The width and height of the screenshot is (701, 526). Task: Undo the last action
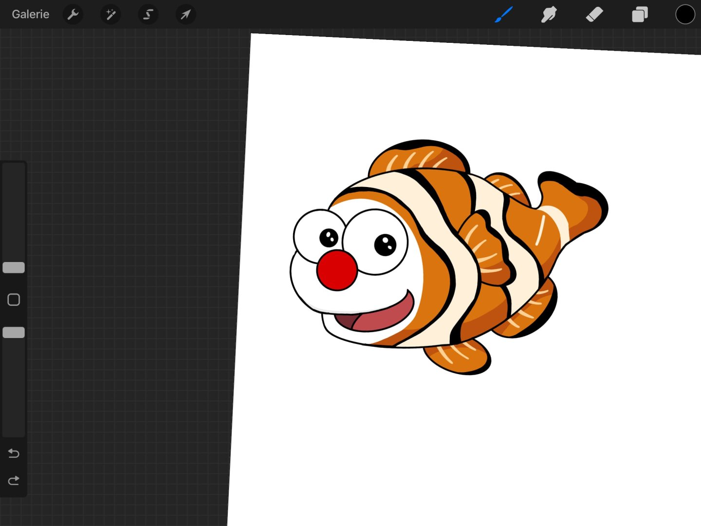point(14,453)
